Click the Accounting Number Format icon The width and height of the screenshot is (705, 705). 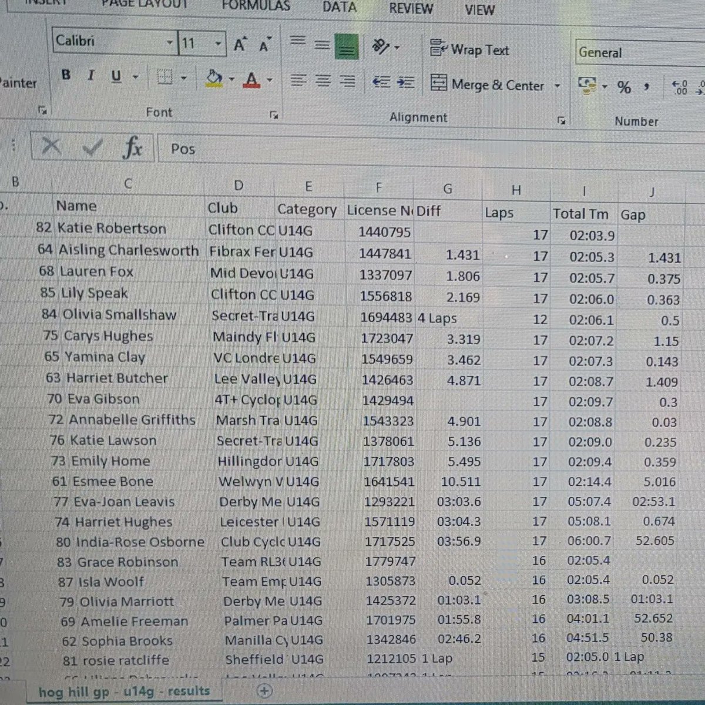point(587,86)
